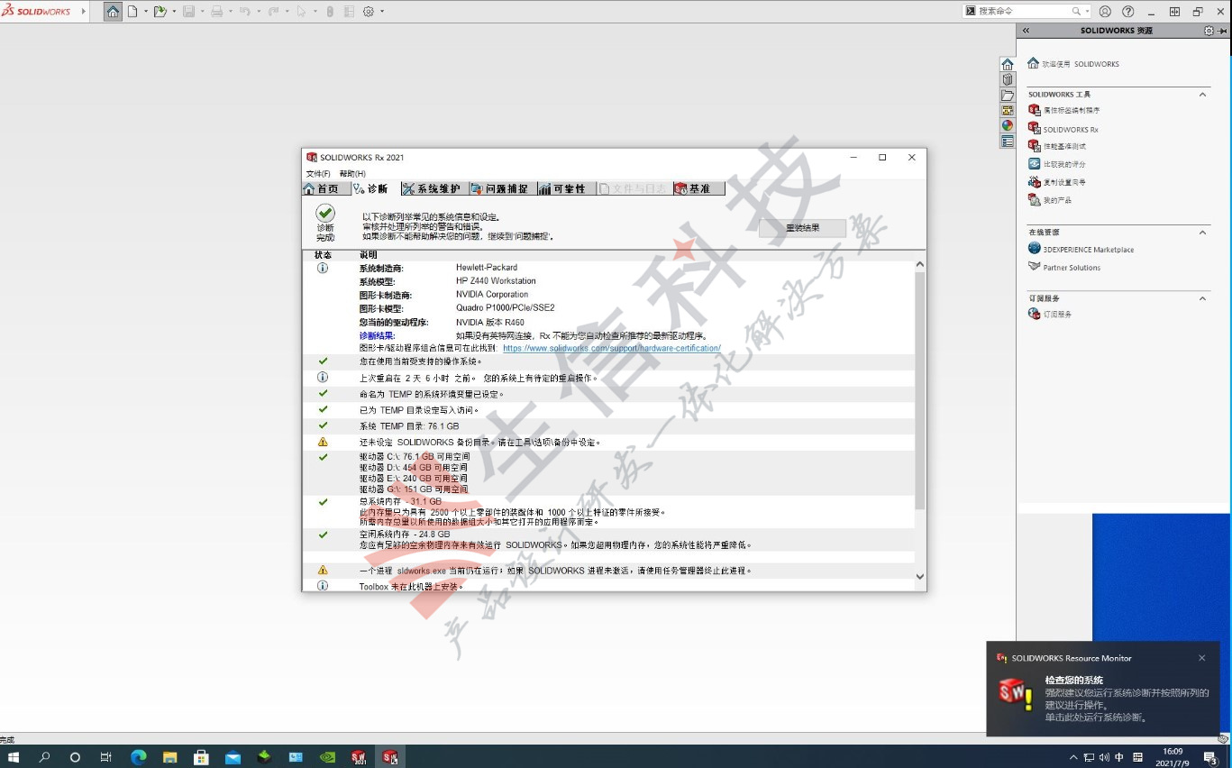Expand the SOLIDWORKS logo menu arrow
Image resolution: width=1232 pixels, height=768 pixels.
click(84, 12)
